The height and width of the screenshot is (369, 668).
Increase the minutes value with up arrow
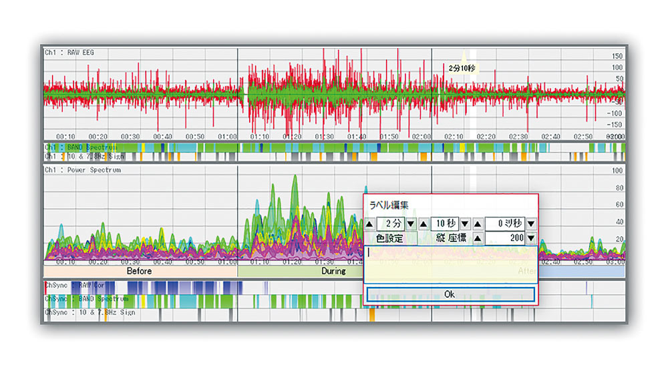(x=369, y=224)
